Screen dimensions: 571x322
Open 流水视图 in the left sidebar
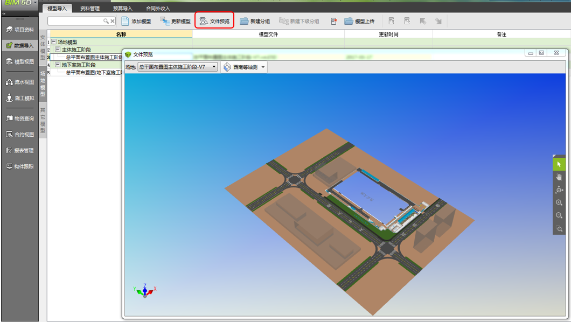[20, 82]
